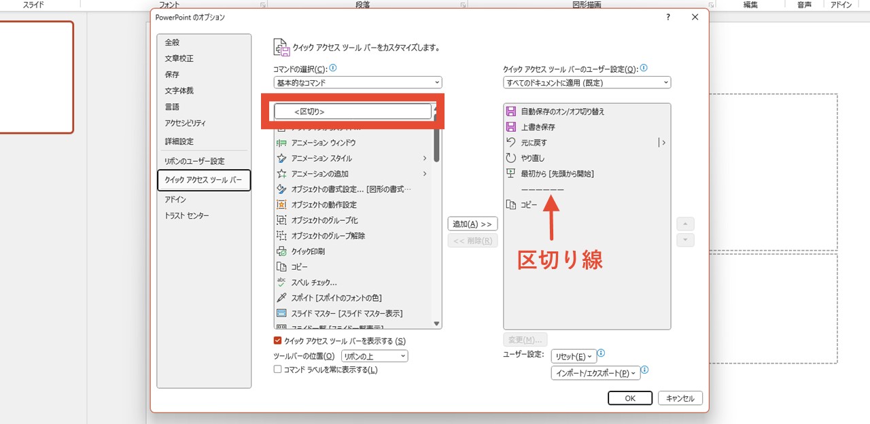Click the quick access toolbar customize header icon
Image resolution: width=870 pixels, height=424 pixels.
(281, 48)
